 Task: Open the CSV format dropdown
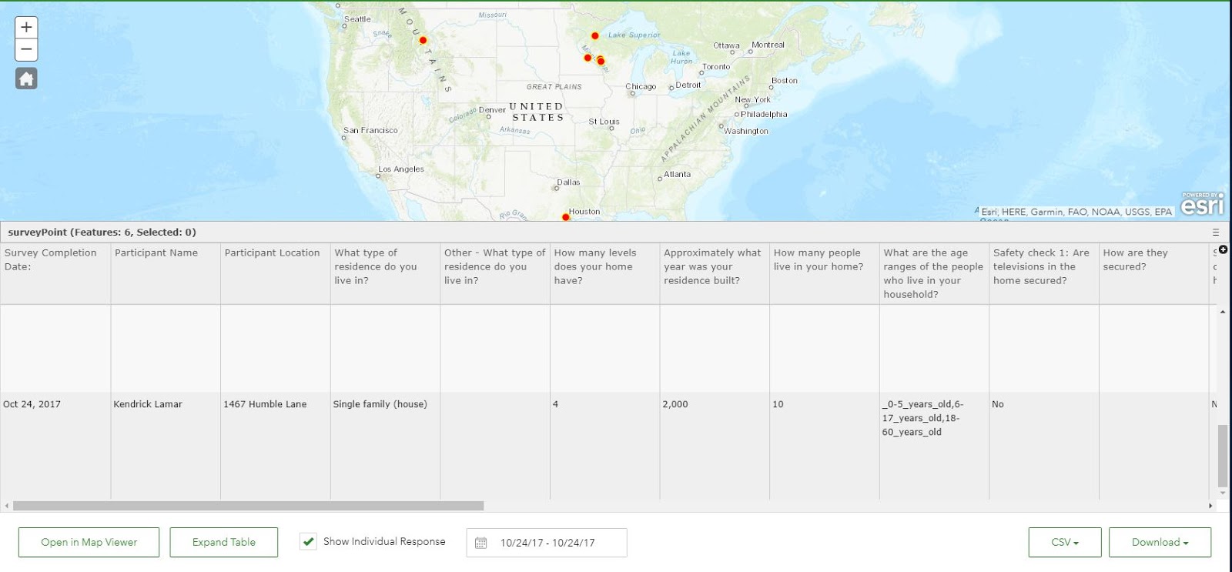[1064, 543]
